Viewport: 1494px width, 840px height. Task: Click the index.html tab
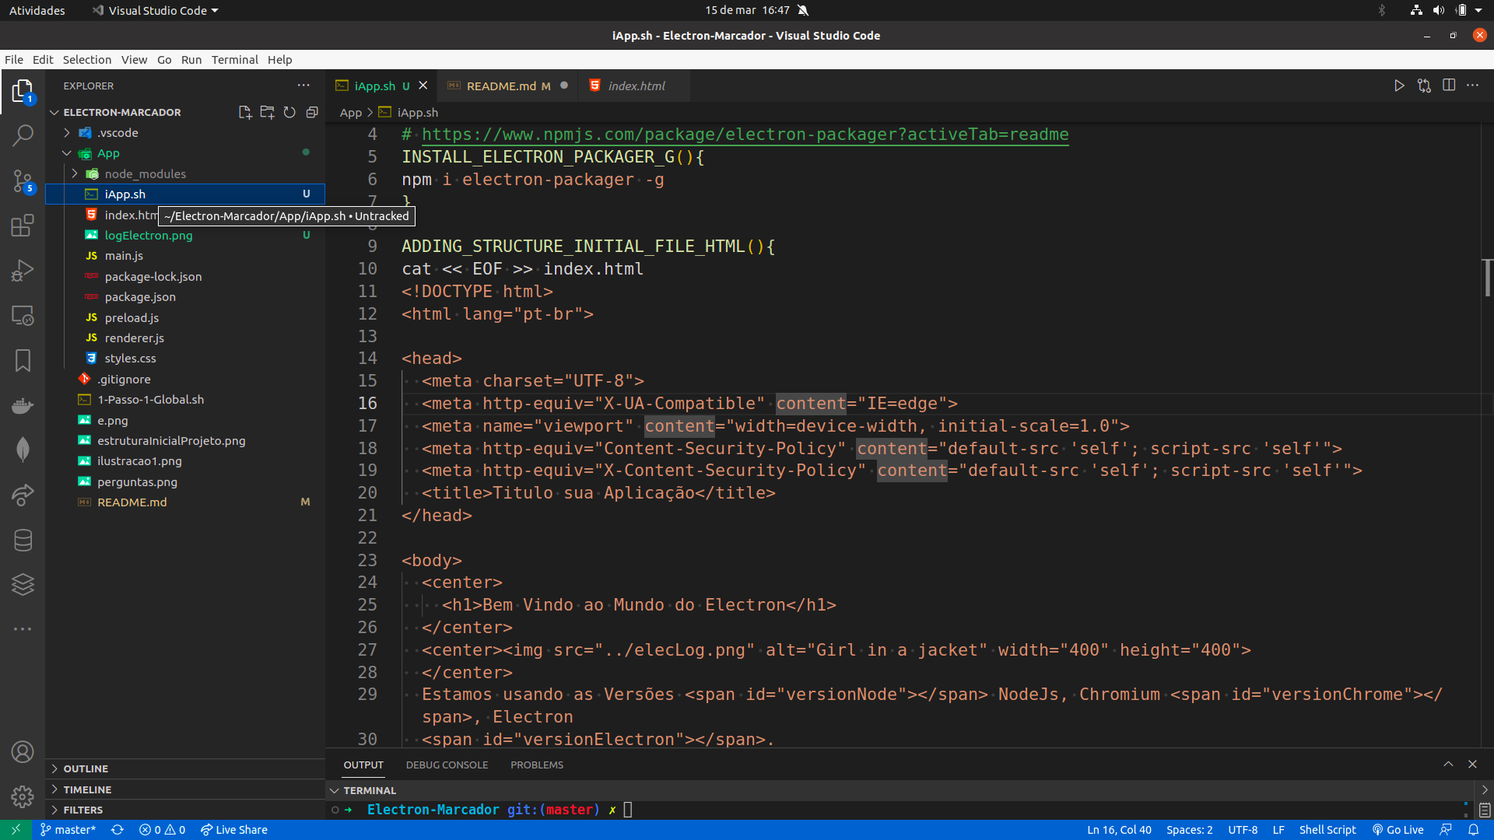[635, 85]
